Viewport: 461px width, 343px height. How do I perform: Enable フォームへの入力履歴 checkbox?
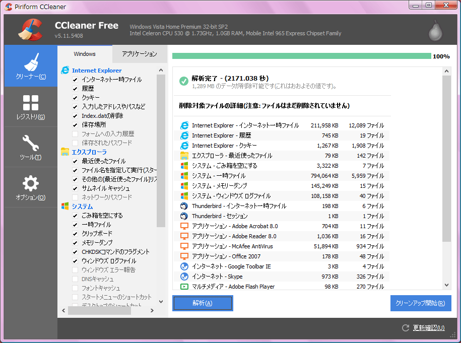click(75, 134)
